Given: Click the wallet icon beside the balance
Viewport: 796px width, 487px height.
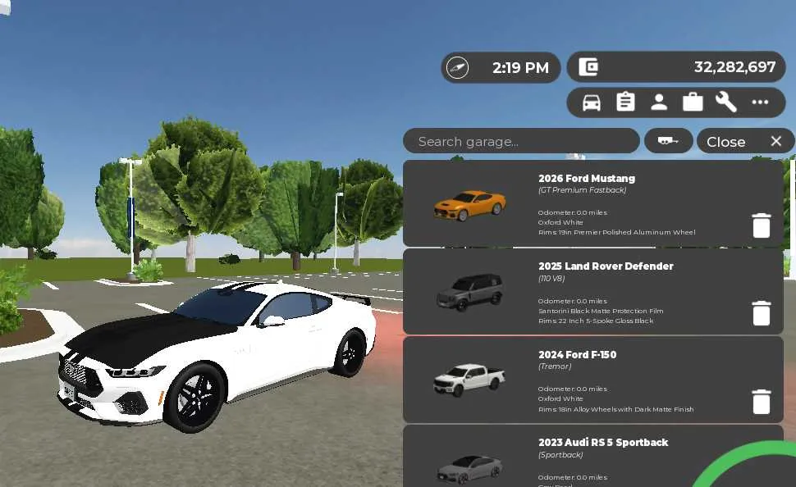Looking at the screenshot, I should point(588,67).
